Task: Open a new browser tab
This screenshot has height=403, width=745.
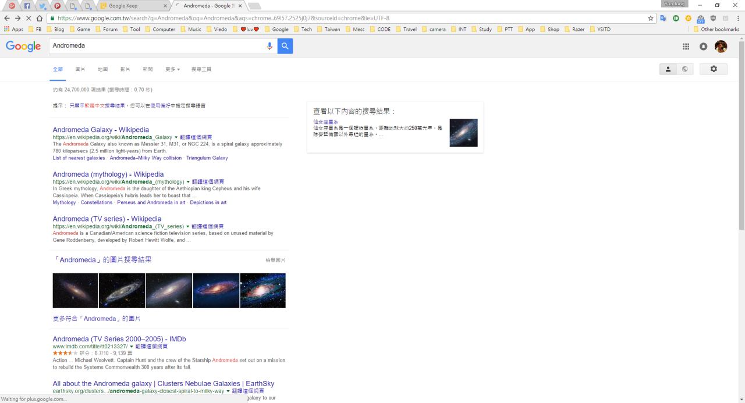Action: click(254, 6)
